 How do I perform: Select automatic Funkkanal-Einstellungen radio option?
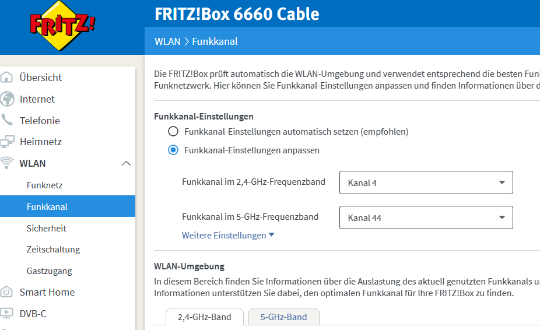pos(173,132)
